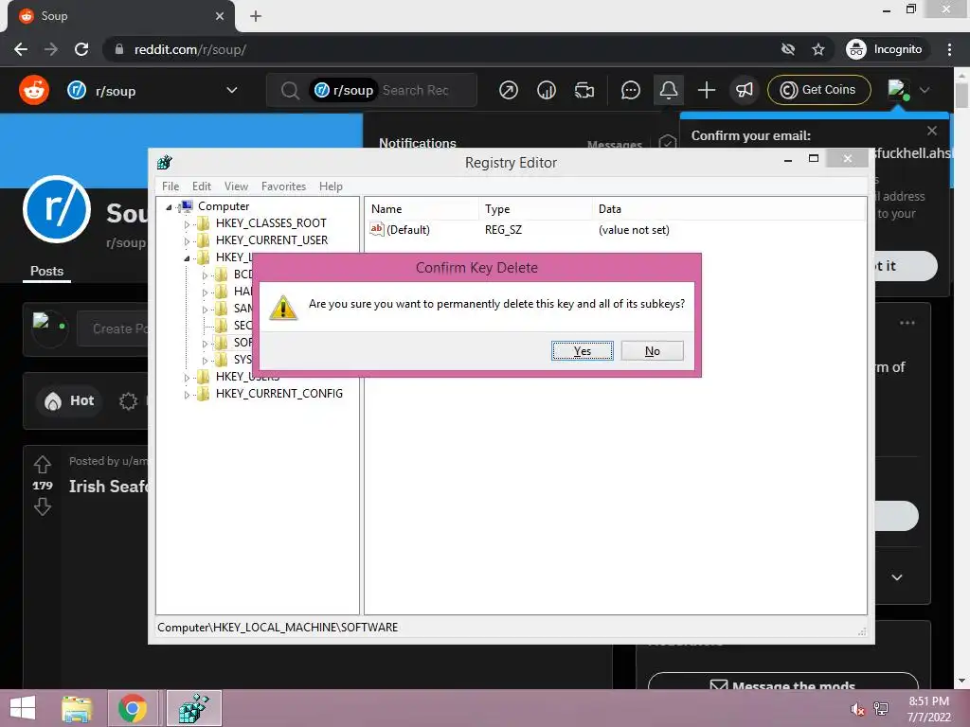970x727 pixels.
Task: Open the Chrome three-dot menu
Action: click(x=949, y=49)
